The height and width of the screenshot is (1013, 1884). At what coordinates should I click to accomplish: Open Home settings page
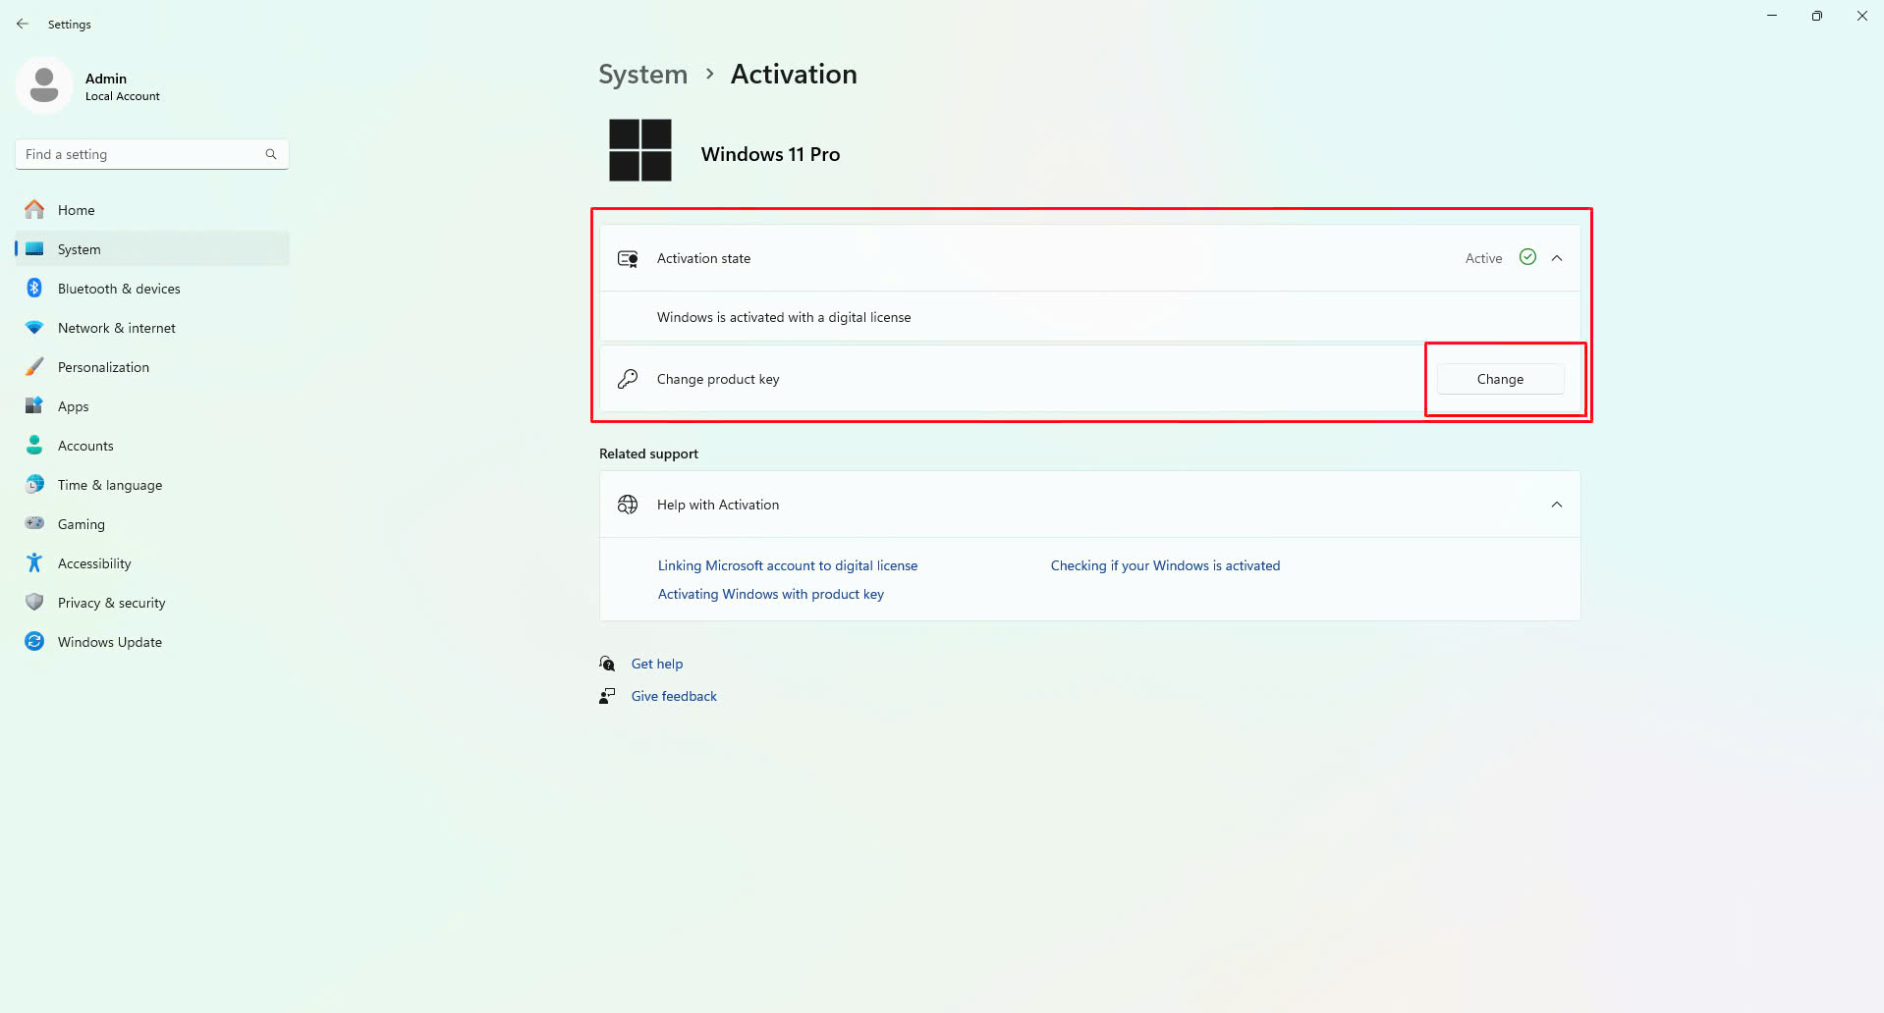[x=152, y=210]
